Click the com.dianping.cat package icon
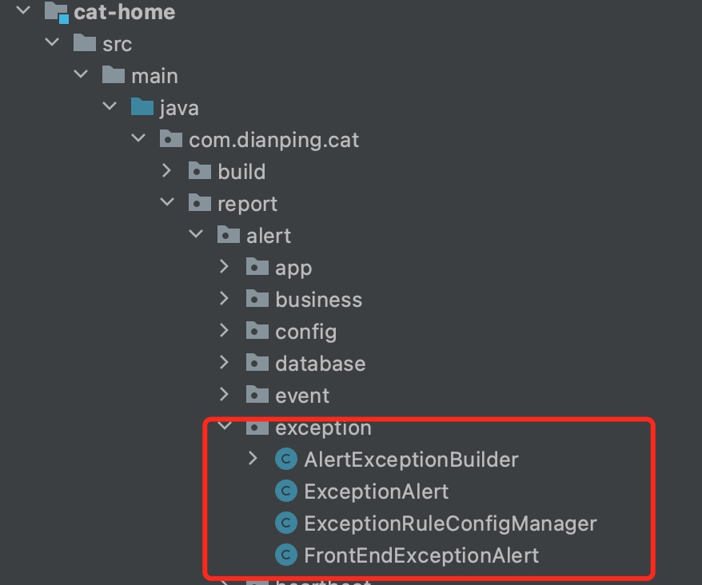702x585 pixels. (170, 140)
